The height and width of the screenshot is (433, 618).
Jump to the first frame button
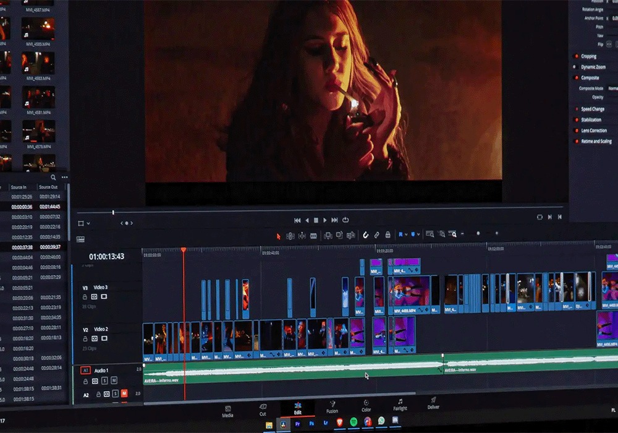[x=297, y=220]
